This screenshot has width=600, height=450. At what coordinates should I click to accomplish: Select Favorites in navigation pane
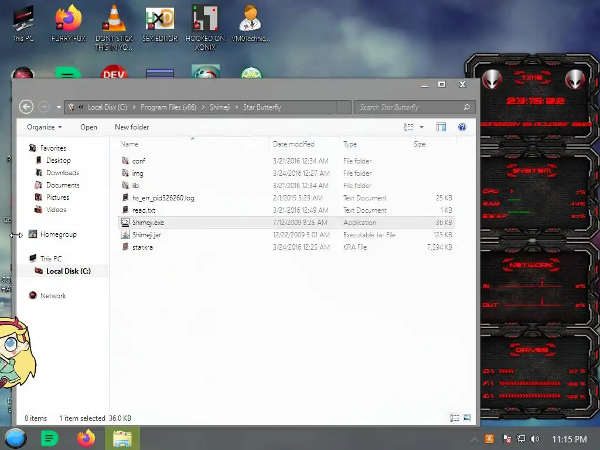tap(53, 148)
